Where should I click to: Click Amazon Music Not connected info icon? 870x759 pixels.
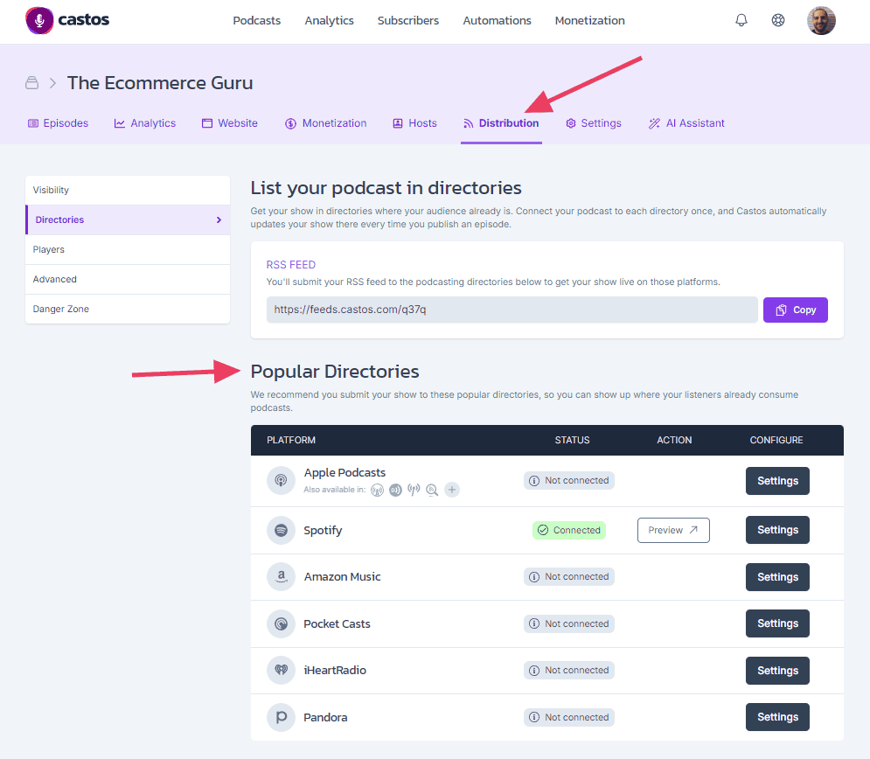pos(534,577)
